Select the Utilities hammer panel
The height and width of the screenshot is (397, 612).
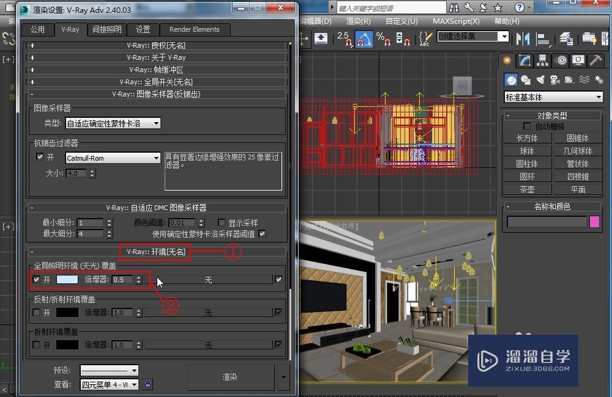click(x=597, y=60)
